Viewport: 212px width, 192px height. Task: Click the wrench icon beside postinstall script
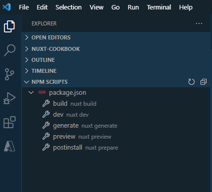tap(46, 147)
